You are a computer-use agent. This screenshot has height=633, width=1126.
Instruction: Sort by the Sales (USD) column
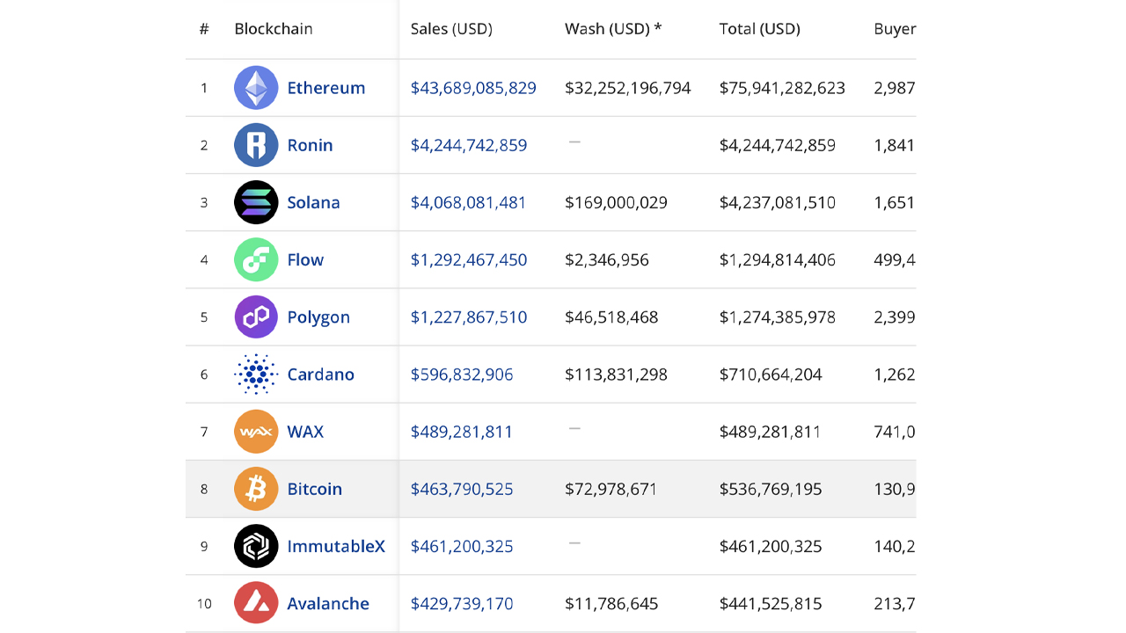click(x=451, y=28)
